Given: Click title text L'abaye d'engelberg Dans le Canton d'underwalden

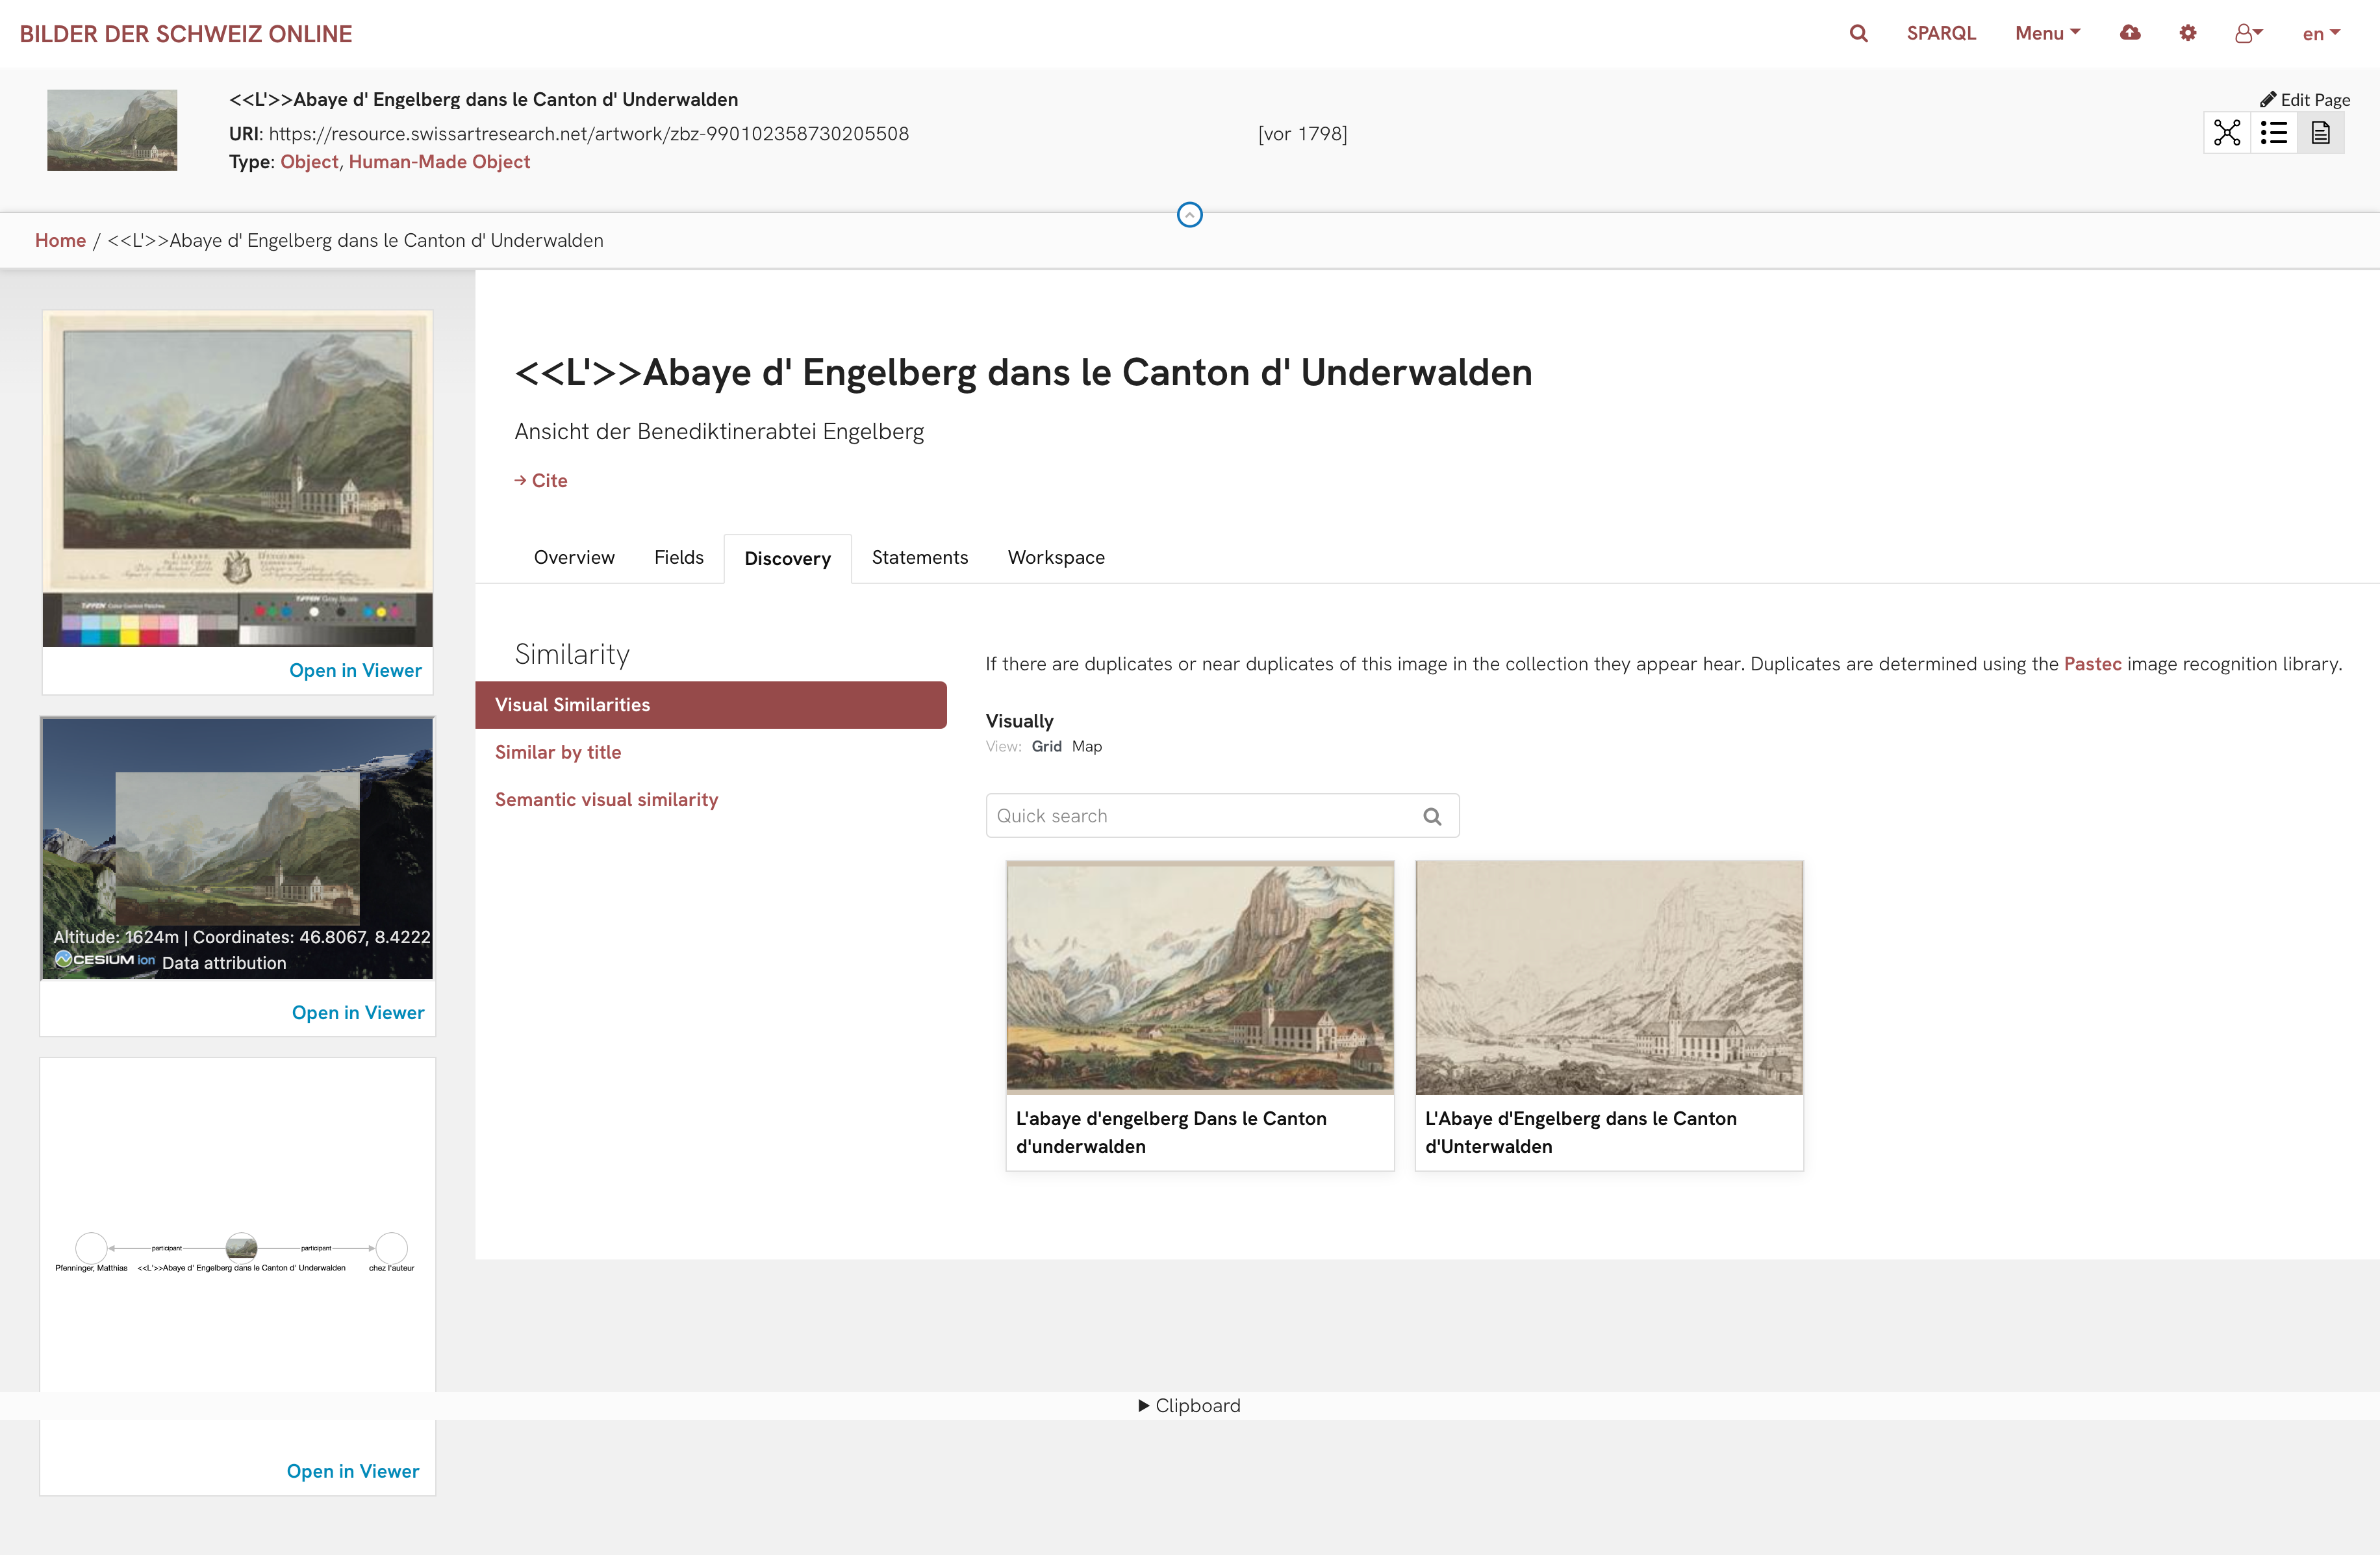Looking at the screenshot, I should 1171,1133.
